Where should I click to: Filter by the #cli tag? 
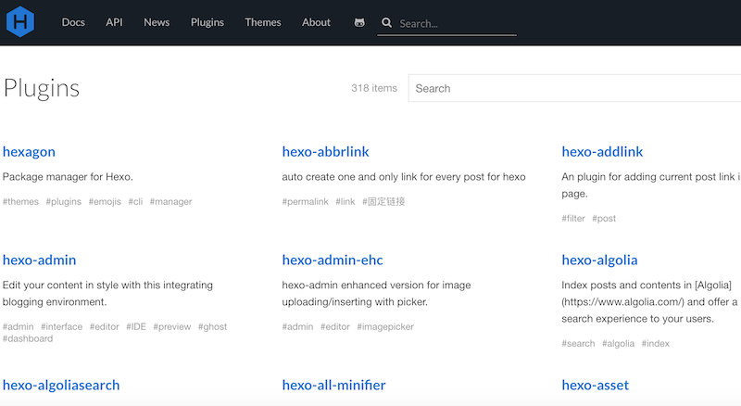(x=135, y=201)
